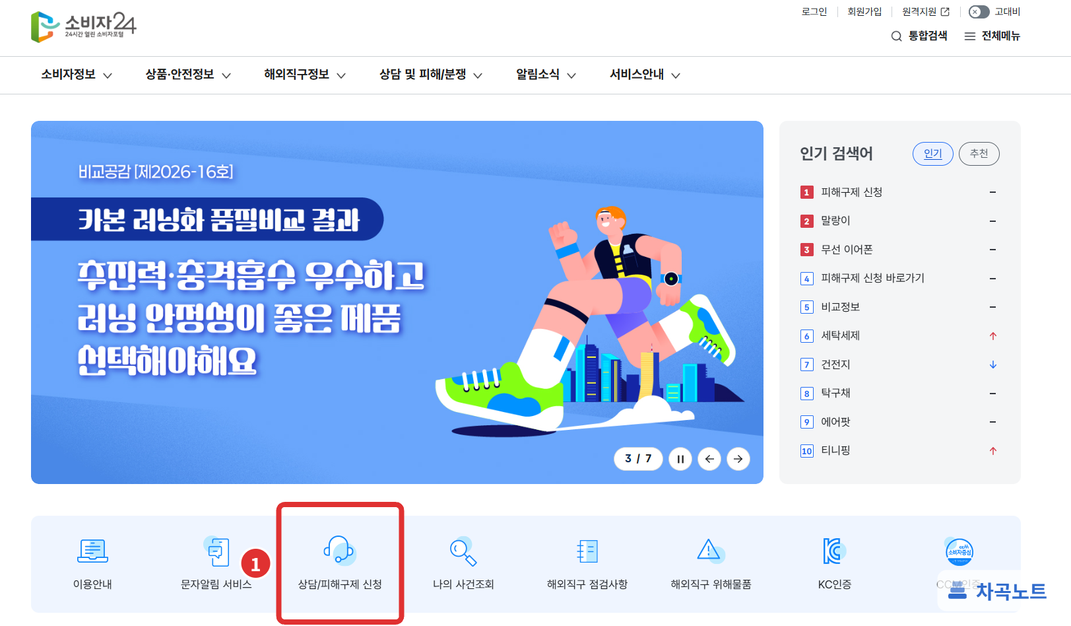This screenshot has height=626, width=1071.
Task: Click the 회원가입 link
Action: click(x=864, y=12)
